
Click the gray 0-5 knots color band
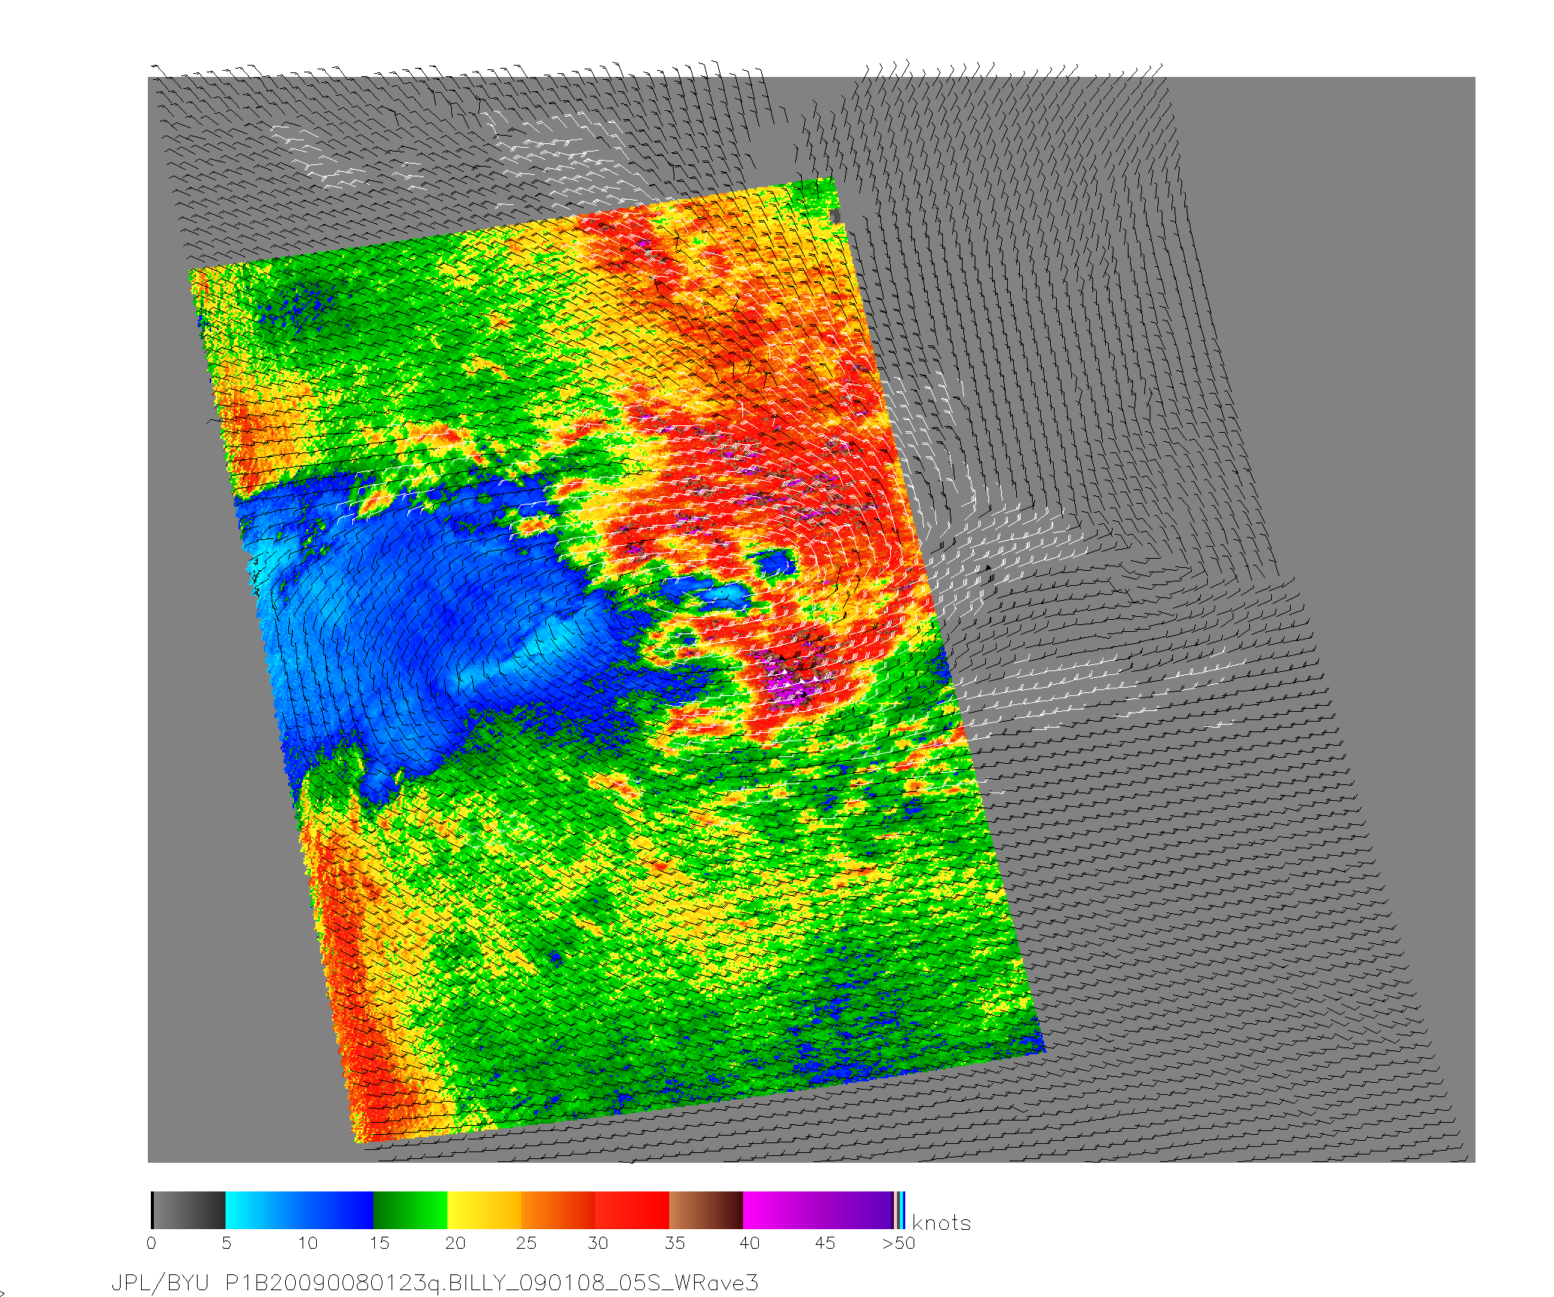point(189,1210)
